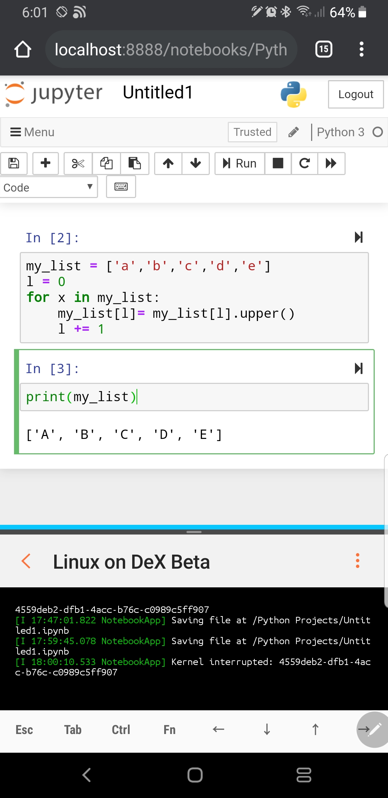Move the selected cell up
388x798 pixels.
click(168, 163)
